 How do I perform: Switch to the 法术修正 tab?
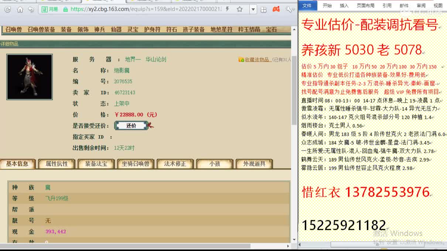tap(175, 164)
